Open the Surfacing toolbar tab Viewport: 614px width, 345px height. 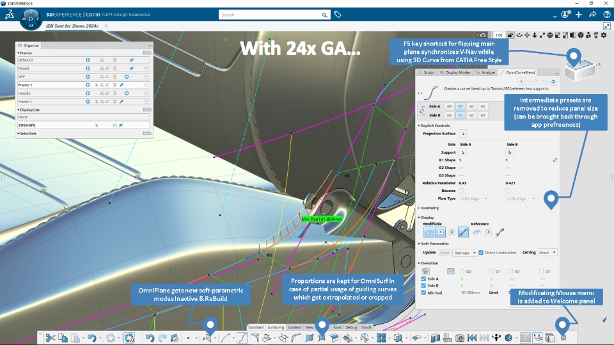coord(276,327)
